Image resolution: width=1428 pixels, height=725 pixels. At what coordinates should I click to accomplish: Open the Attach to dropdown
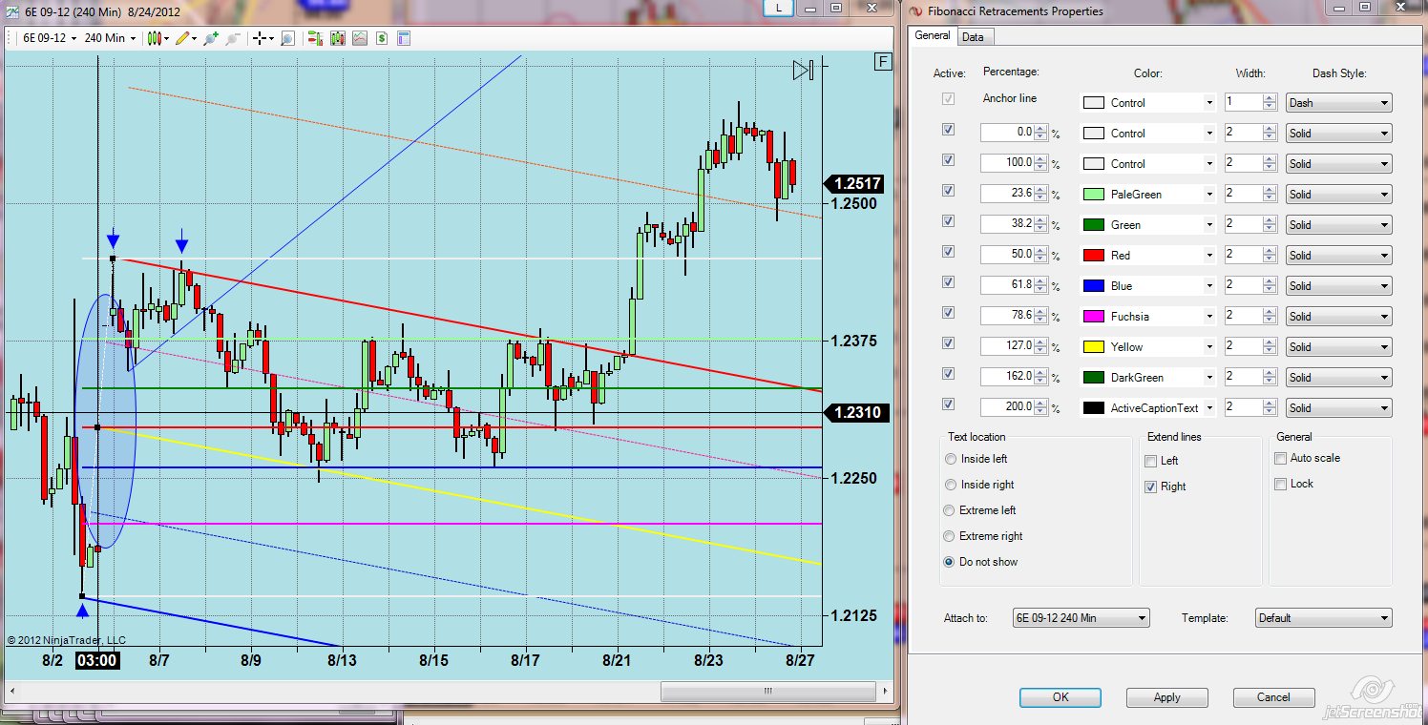(1081, 618)
